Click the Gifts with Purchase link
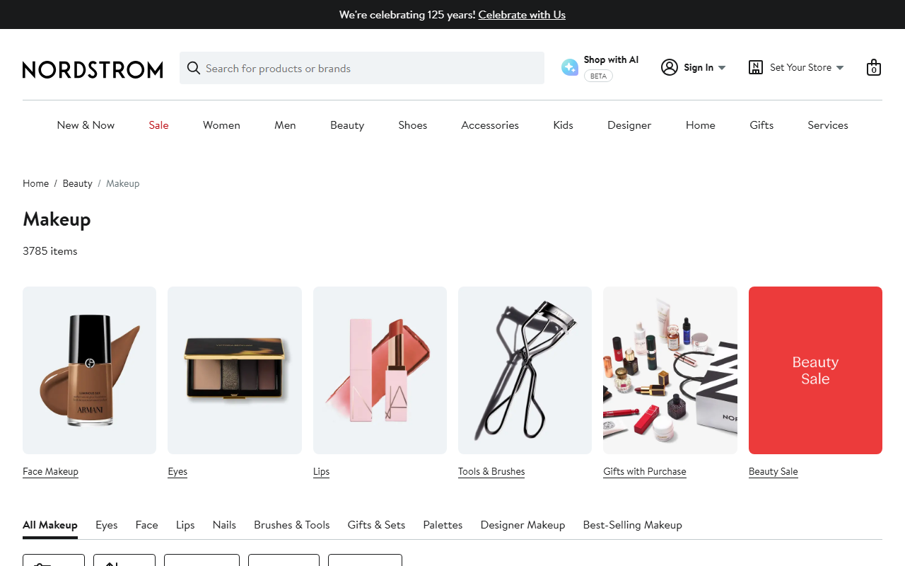 point(645,471)
